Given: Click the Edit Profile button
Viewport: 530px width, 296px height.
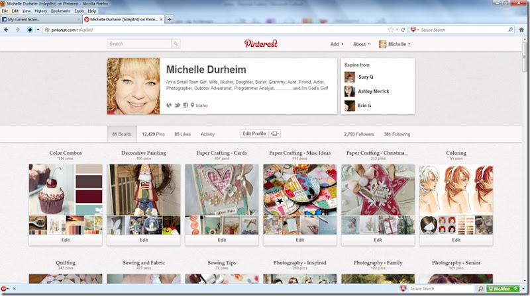Looking at the screenshot, I should pyautogui.click(x=254, y=134).
